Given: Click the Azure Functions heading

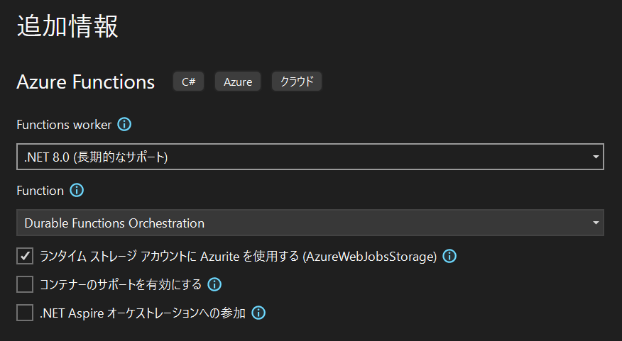Looking at the screenshot, I should click(86, 82).
